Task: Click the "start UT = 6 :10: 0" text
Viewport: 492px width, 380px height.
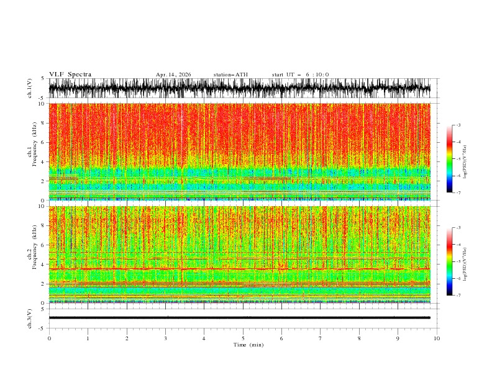Action: [x=300, y=75]
